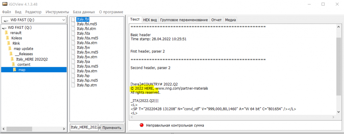Select file Italy.fpa

point(83,62)
